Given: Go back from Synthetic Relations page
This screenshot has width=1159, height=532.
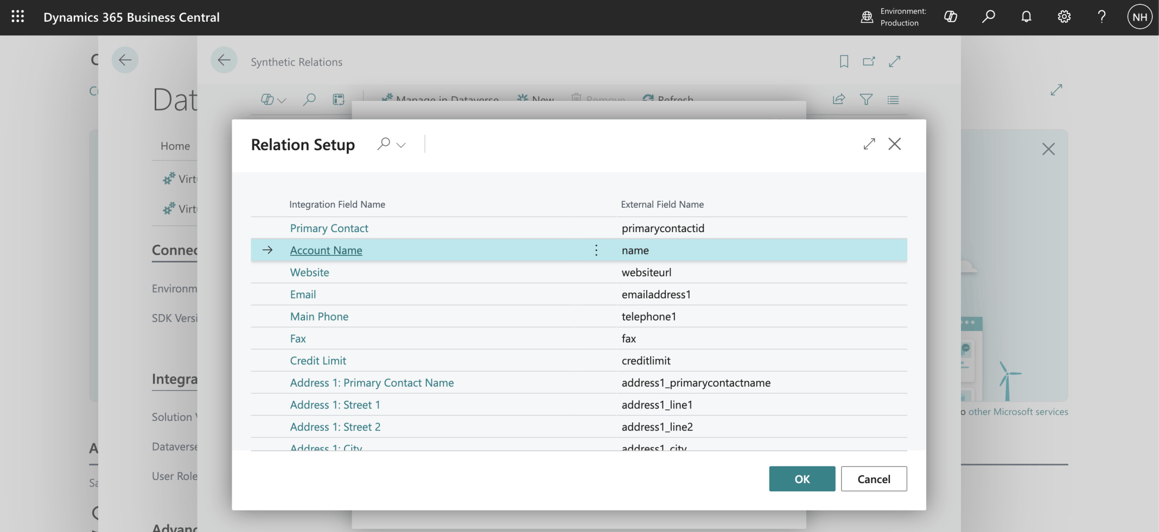Looking at the screenshot, I should coord(224,60).
